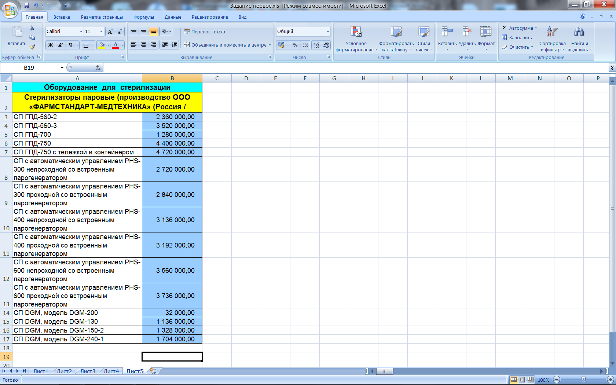Image resolution: width=616 pixels, height=385 pixels.
Task: Open Общий number format dropdown
Action: [x=328, y=32]
